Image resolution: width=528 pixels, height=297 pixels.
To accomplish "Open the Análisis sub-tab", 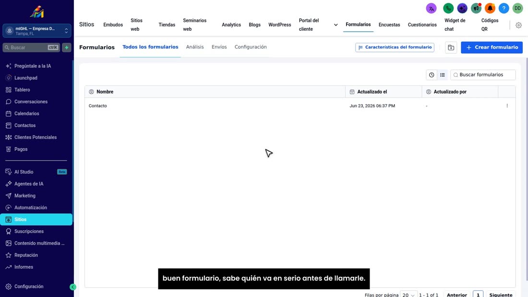I will point(194,47).
